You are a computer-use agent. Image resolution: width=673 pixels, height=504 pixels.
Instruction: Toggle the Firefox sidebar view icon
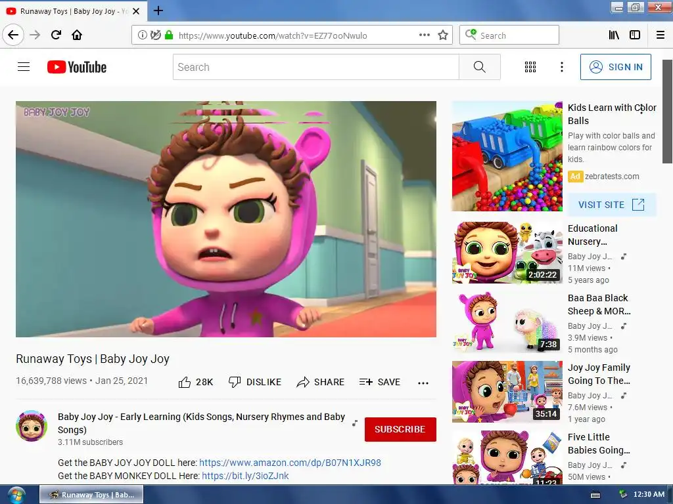635,35
